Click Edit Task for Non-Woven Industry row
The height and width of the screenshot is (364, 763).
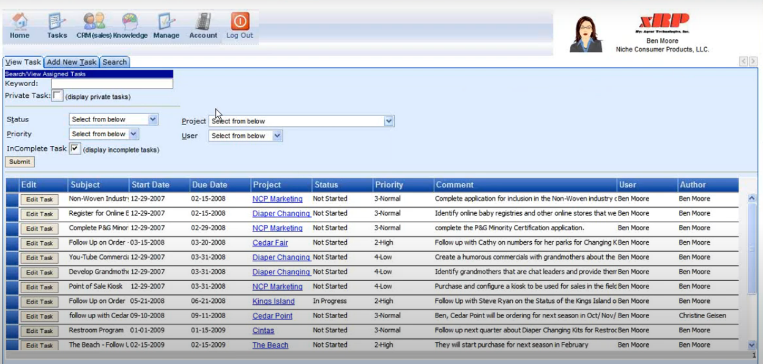pyautogui.click(x=39, y=199)
